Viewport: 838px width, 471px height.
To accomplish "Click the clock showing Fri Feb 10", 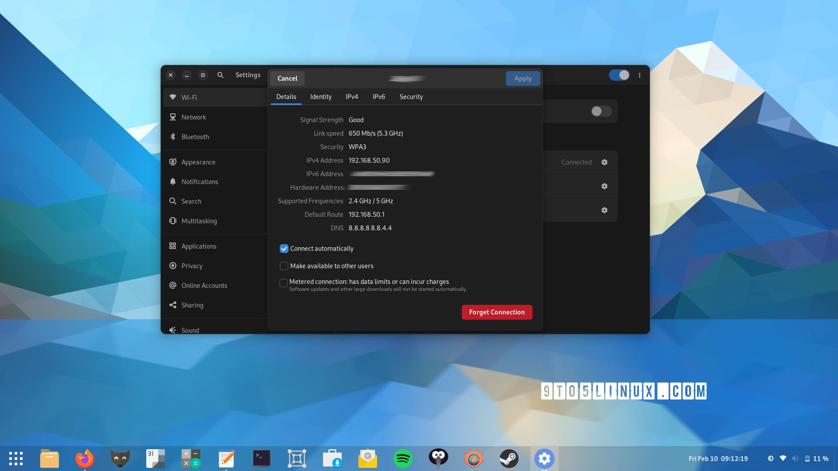I will 717,458.
